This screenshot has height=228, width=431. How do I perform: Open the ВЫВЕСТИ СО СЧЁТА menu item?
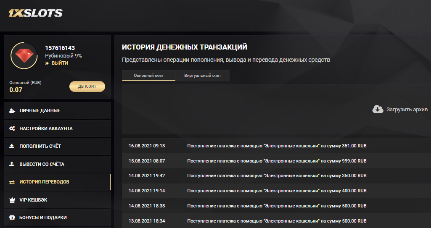point(58,164)
